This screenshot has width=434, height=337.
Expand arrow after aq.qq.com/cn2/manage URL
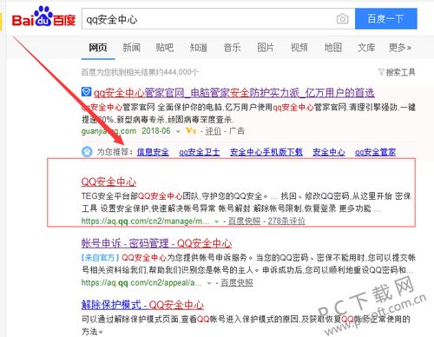(x=216, y=221)
